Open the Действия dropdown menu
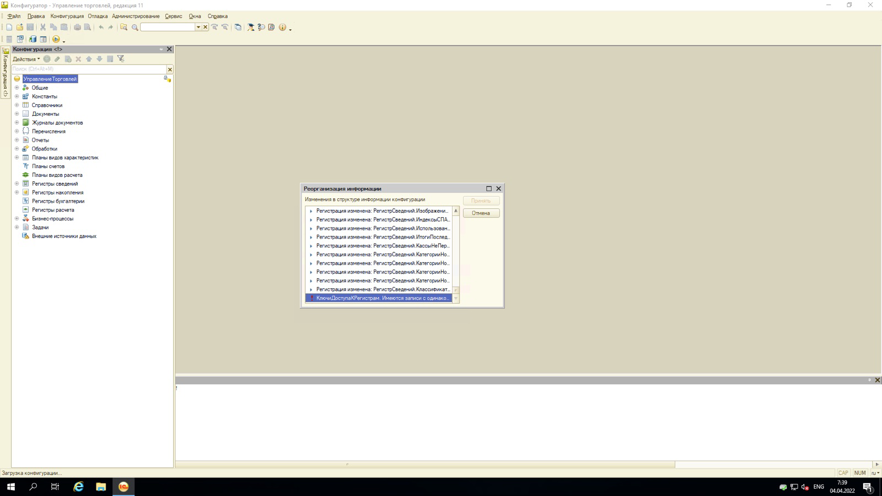 click(26, 59)
